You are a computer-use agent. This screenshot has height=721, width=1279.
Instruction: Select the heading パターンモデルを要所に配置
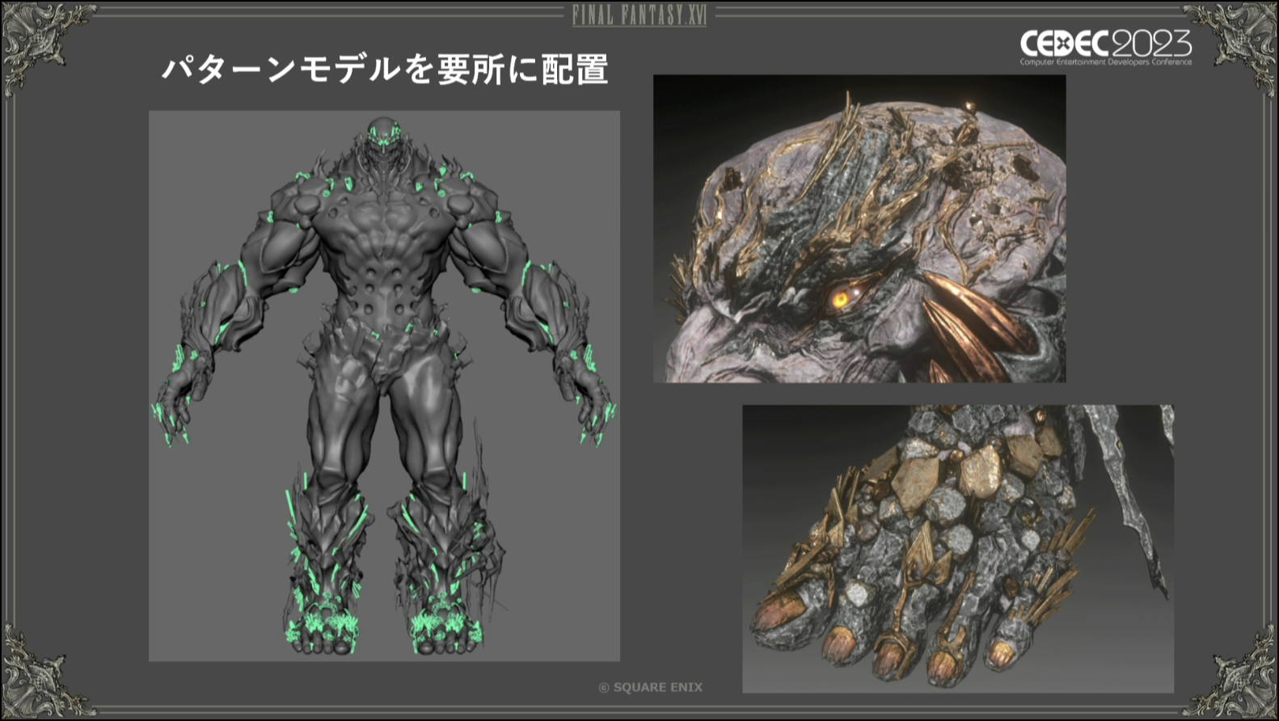(385, 70)
